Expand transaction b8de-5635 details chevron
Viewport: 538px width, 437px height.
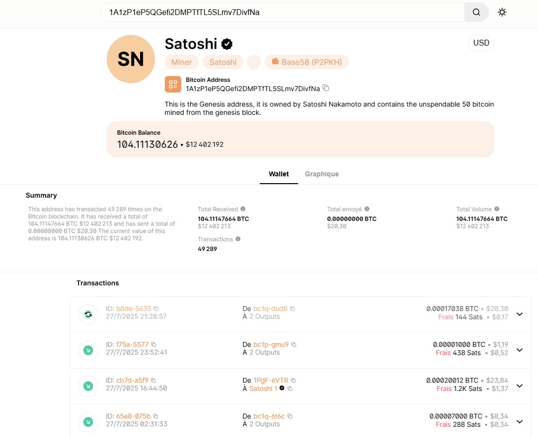click(x=520, y=314)
